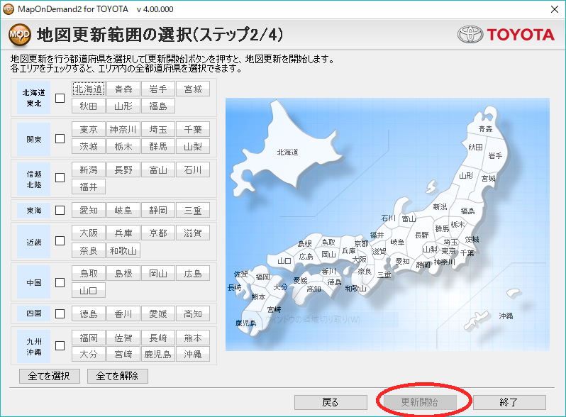The image size is (566, 417).
Task: Exit using the 終了 button
Action: pos(509,402)
